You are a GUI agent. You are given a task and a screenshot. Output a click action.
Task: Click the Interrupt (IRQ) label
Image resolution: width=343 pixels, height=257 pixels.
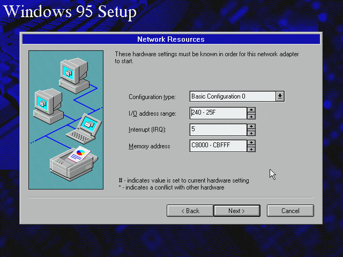pos(147,130)
